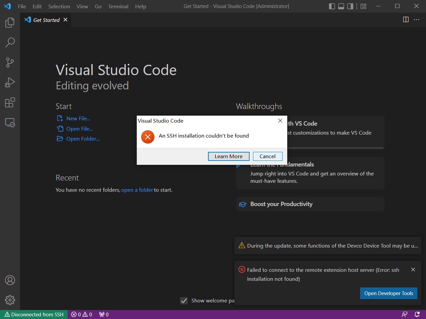The height and width of the screenshot is (319, 426).
Task: Click the split editor right icon
Action: click(x=406, y=20)
